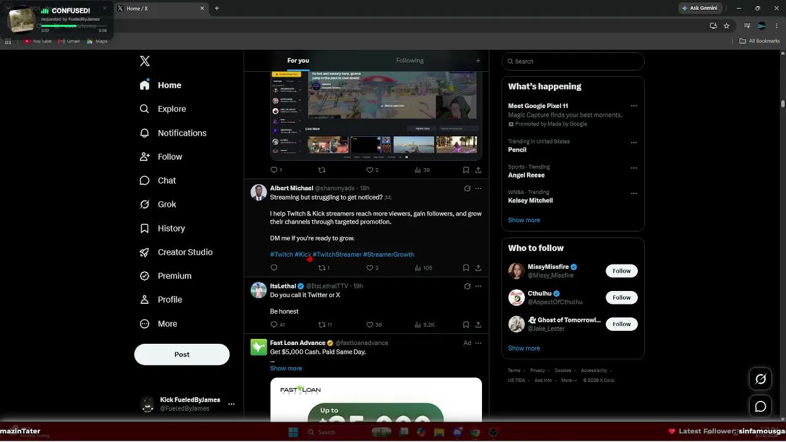Add a timeline tab with plus icon

pyautogui.click(x=478, y=60)
